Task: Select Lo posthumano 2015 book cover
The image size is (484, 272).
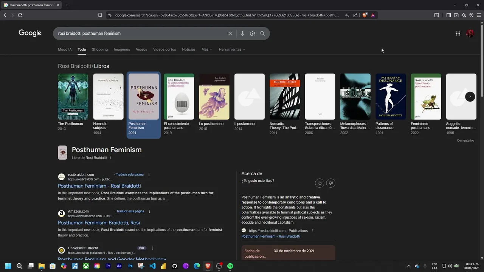Action: coord(214,97)
